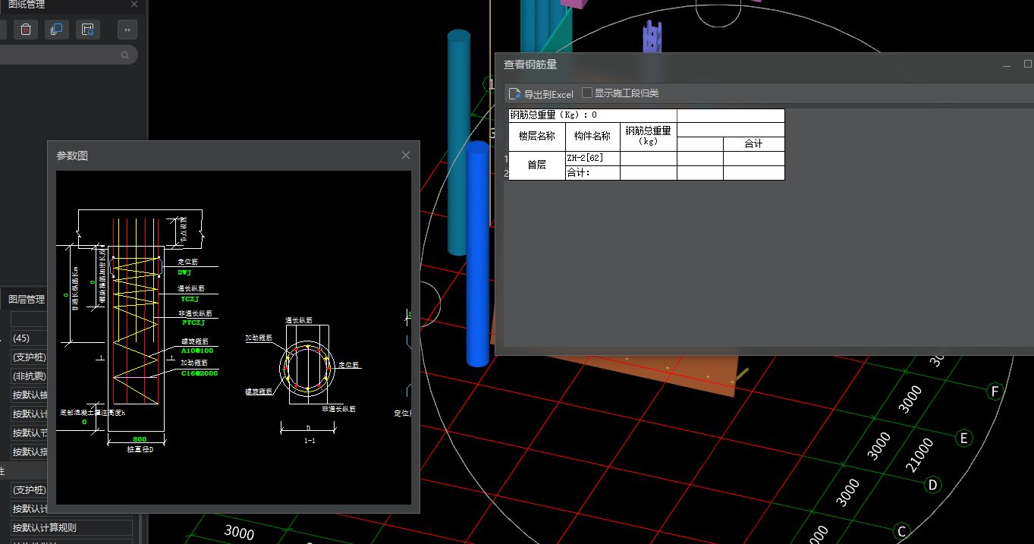Click the 按默认搭 property row
Screen dimensions: 1034x544
coord(30,451)
